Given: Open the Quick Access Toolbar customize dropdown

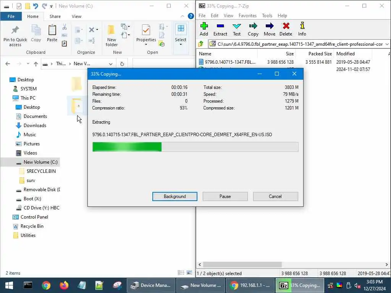Looking at the screenshot, I should click(x=51, y=6).
